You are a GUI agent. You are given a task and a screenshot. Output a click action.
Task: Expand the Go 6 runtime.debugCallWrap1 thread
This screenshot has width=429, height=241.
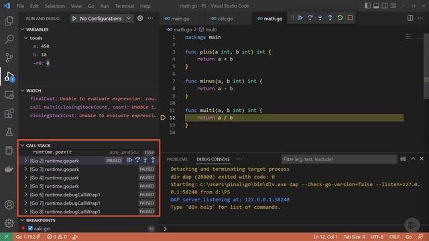point(26,195)
